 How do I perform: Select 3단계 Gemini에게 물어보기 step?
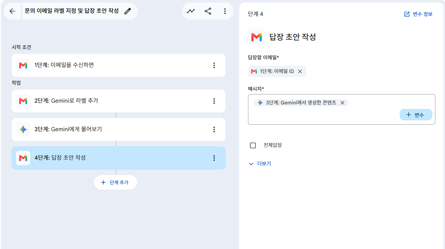pyautogui.click(x=119, y=129)
